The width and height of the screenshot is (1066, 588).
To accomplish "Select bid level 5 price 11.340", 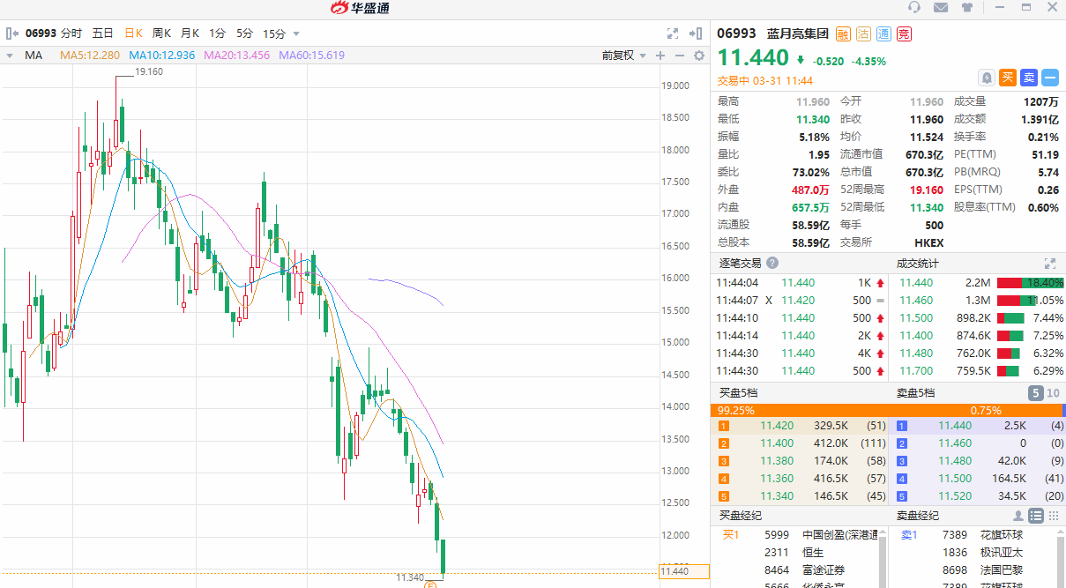I will 777,496.
